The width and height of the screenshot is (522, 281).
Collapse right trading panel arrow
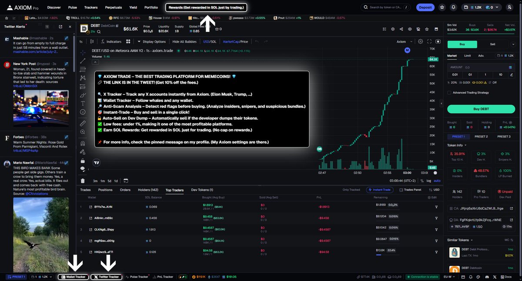point(441,104)
